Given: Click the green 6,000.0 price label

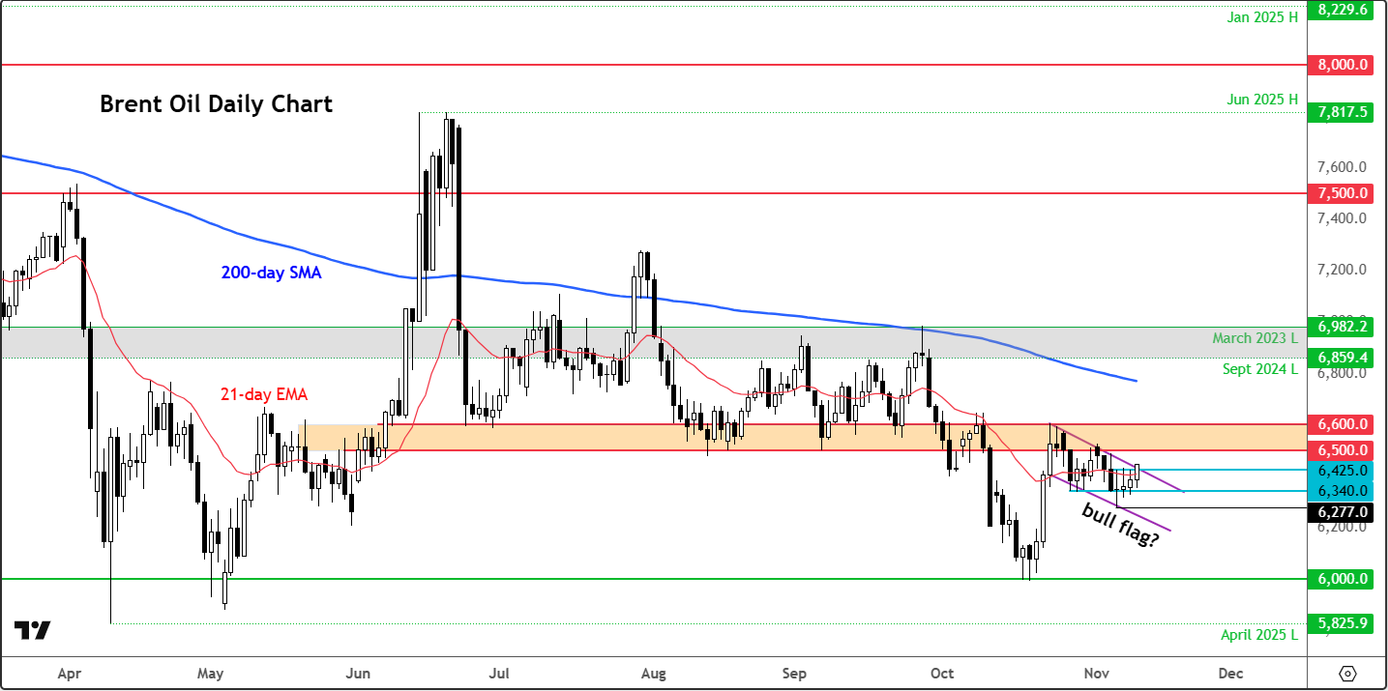Looking at the screenshot, I should pos(1343,578).
